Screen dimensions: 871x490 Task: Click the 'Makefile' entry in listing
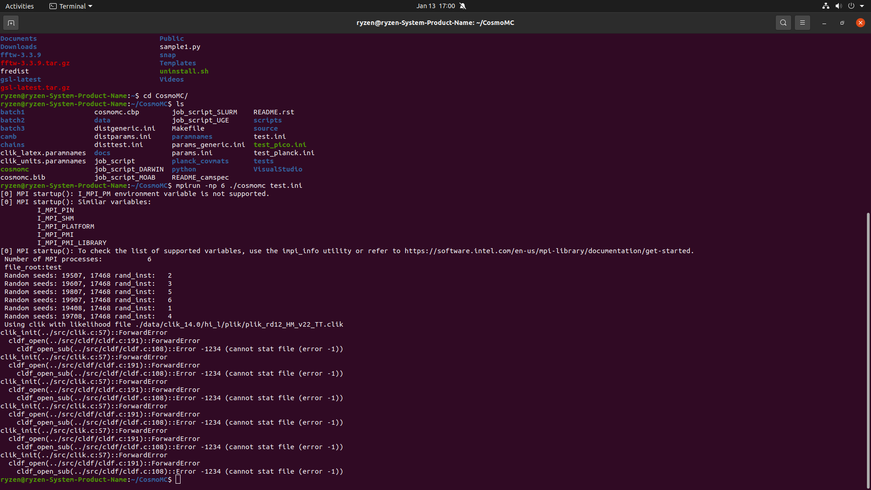(x=188, y=128)
